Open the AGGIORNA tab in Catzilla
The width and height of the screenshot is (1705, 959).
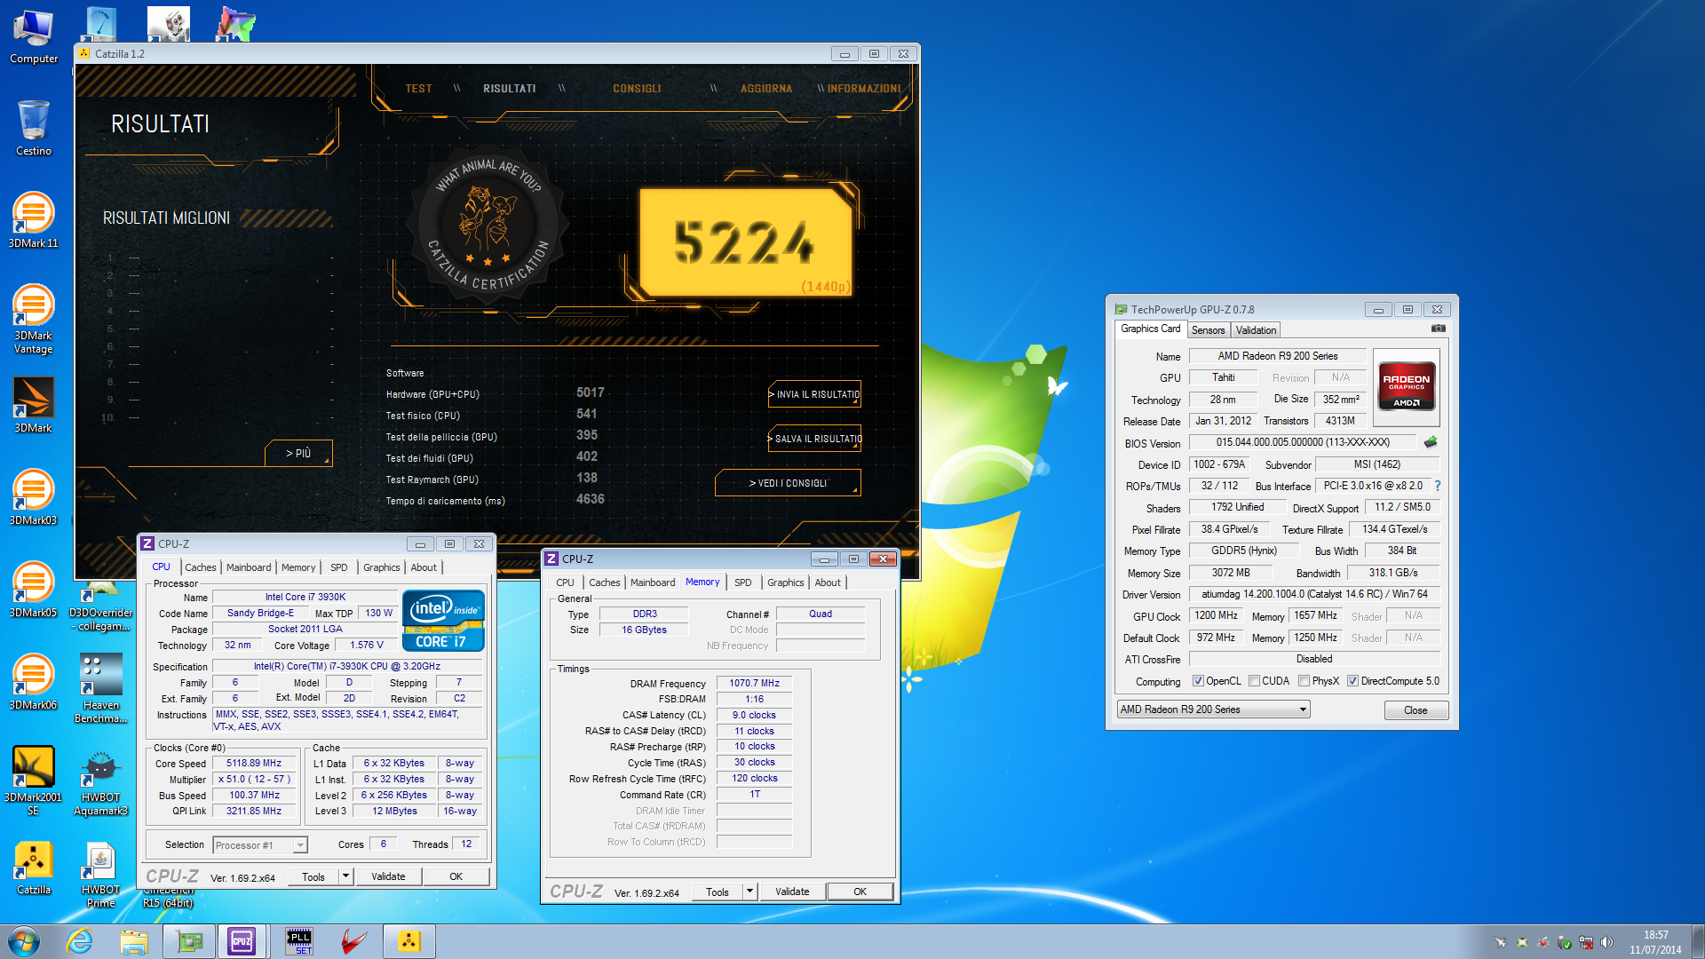pyautogui.click(x=766, y=89)
